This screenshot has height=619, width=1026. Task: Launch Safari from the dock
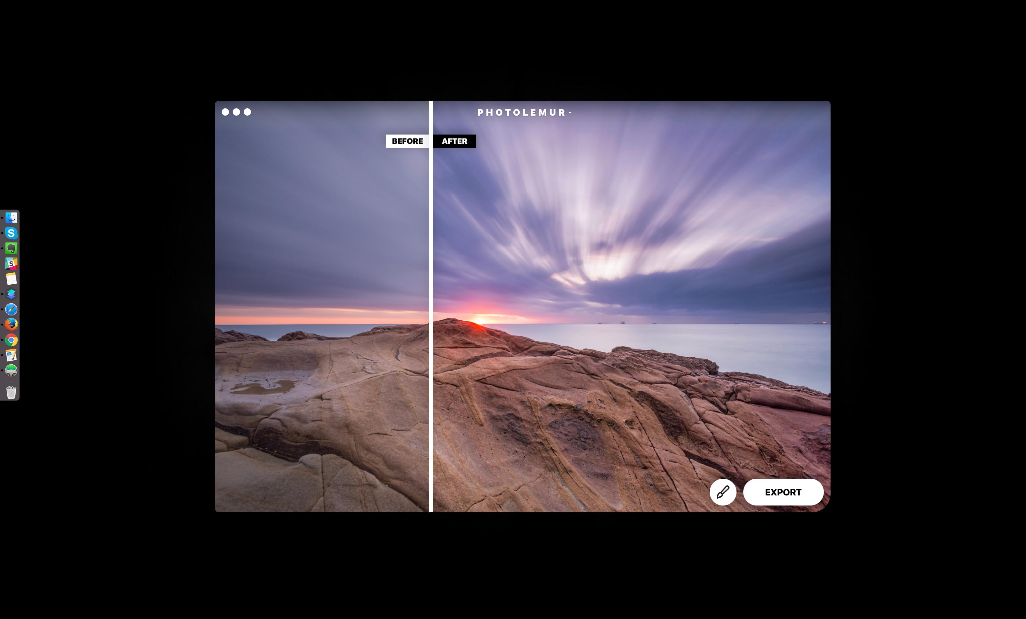click(x=11, y=309)
